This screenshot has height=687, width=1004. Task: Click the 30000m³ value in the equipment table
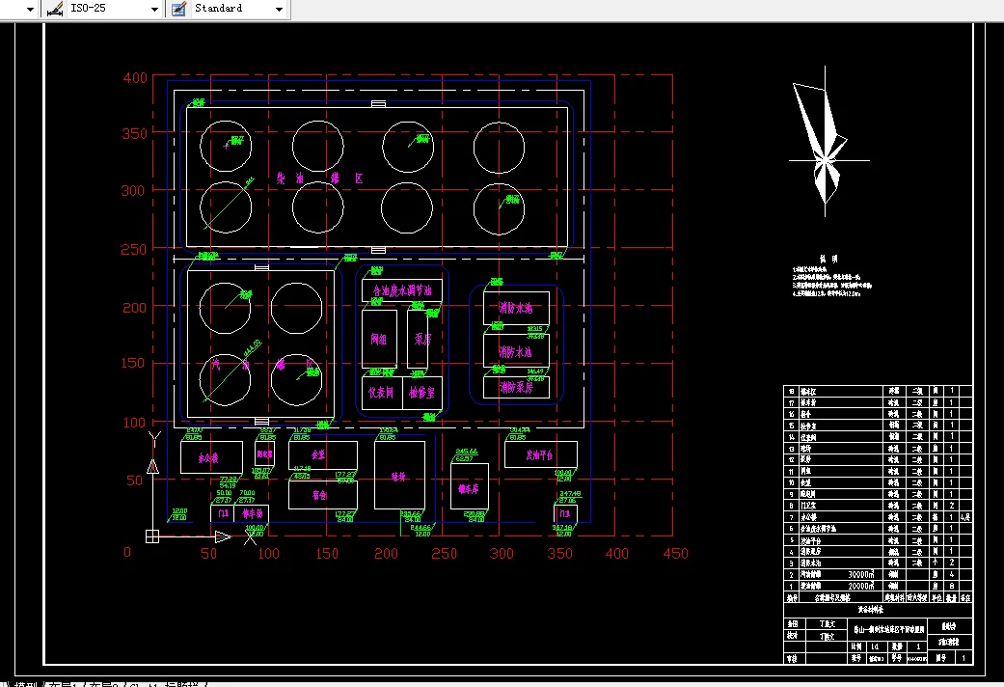click(x=860, y=575)
